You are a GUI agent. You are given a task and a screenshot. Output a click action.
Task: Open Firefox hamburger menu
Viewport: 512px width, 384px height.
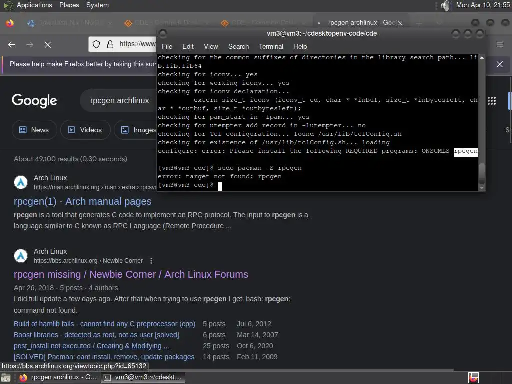pos(499,44)
